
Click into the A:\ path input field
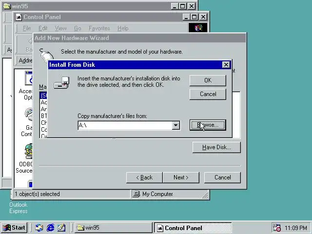125,125
